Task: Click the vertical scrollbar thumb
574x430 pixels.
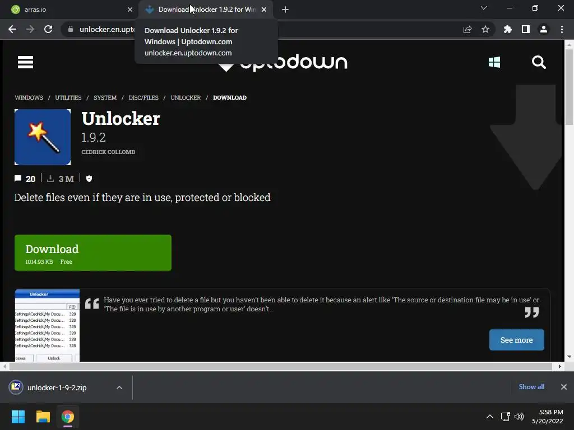Action: coord(568,87)
